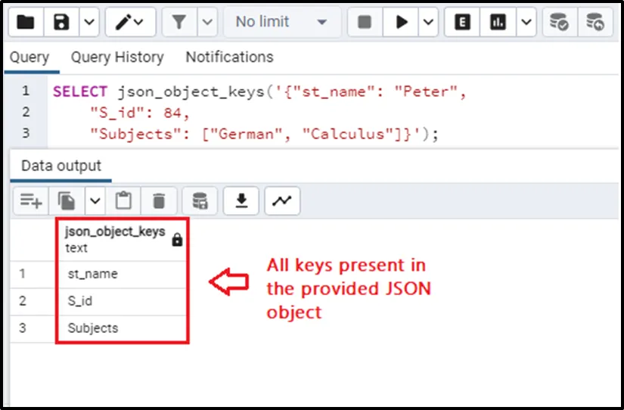Open the Graph Visualiser line-chart icon

coord(281,200)
